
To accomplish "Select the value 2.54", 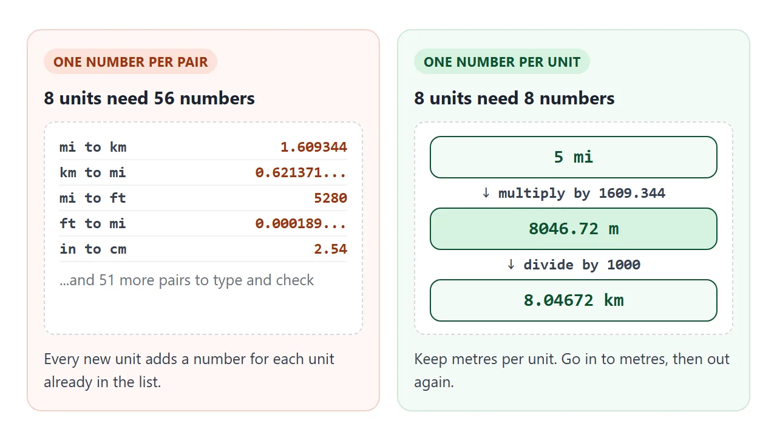I will (x=330, y=249).
